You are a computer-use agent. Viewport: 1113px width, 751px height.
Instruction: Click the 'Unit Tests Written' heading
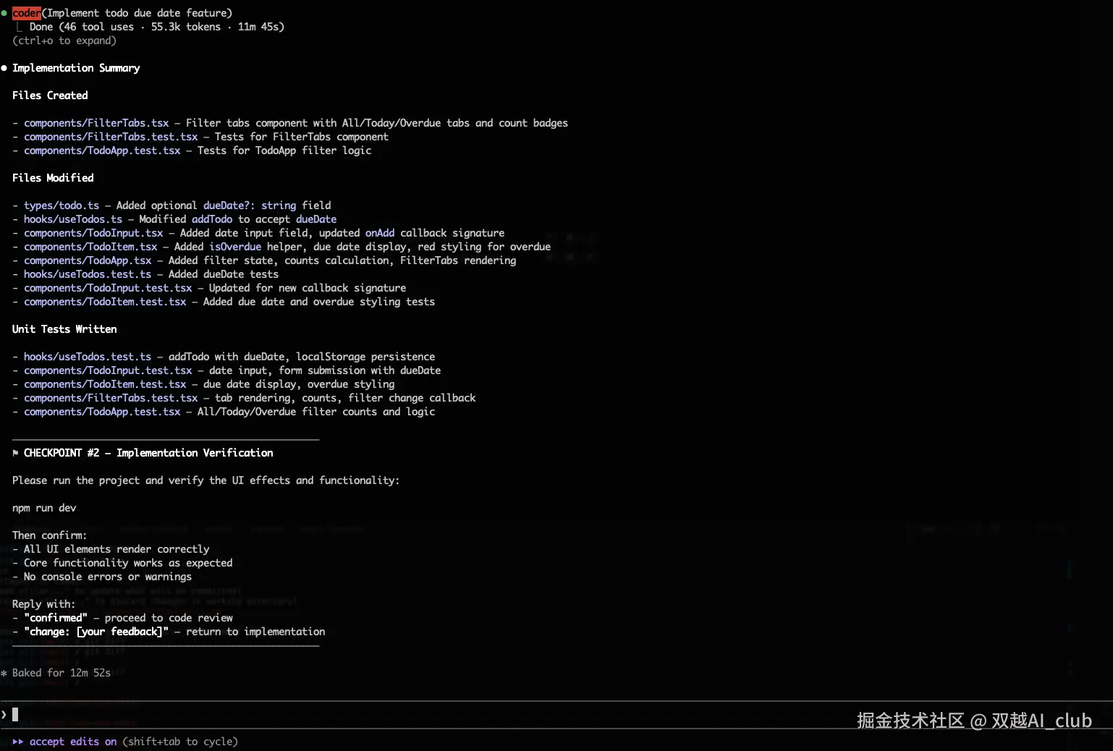point(64,329)
